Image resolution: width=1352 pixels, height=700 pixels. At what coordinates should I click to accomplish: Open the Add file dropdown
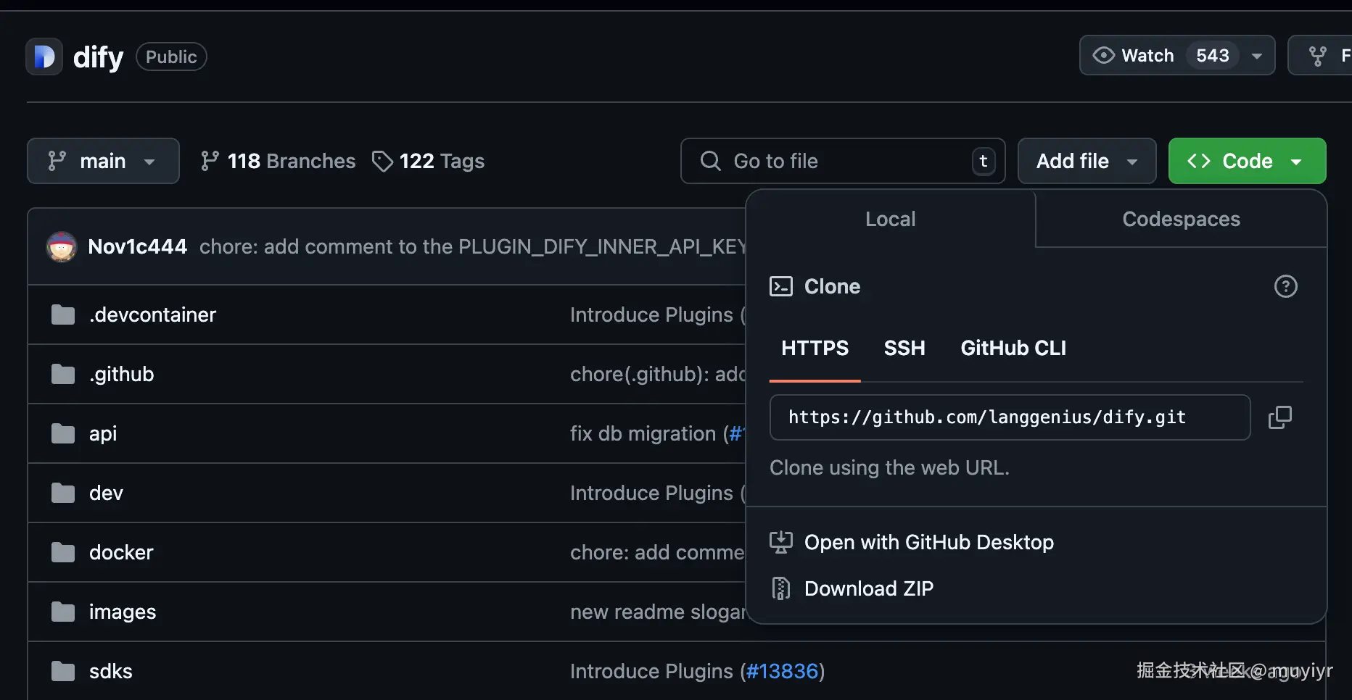pos(1086,161)
